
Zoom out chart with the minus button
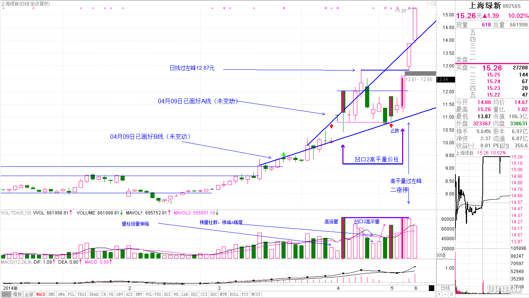(445, 294)
